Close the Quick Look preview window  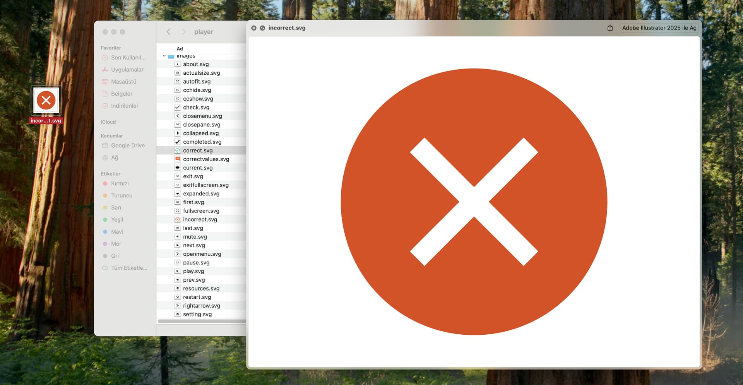tap(254, 28)
